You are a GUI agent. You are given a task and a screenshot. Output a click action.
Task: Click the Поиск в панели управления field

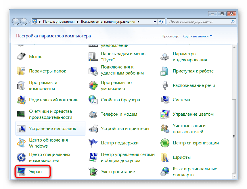pos(198,22)
